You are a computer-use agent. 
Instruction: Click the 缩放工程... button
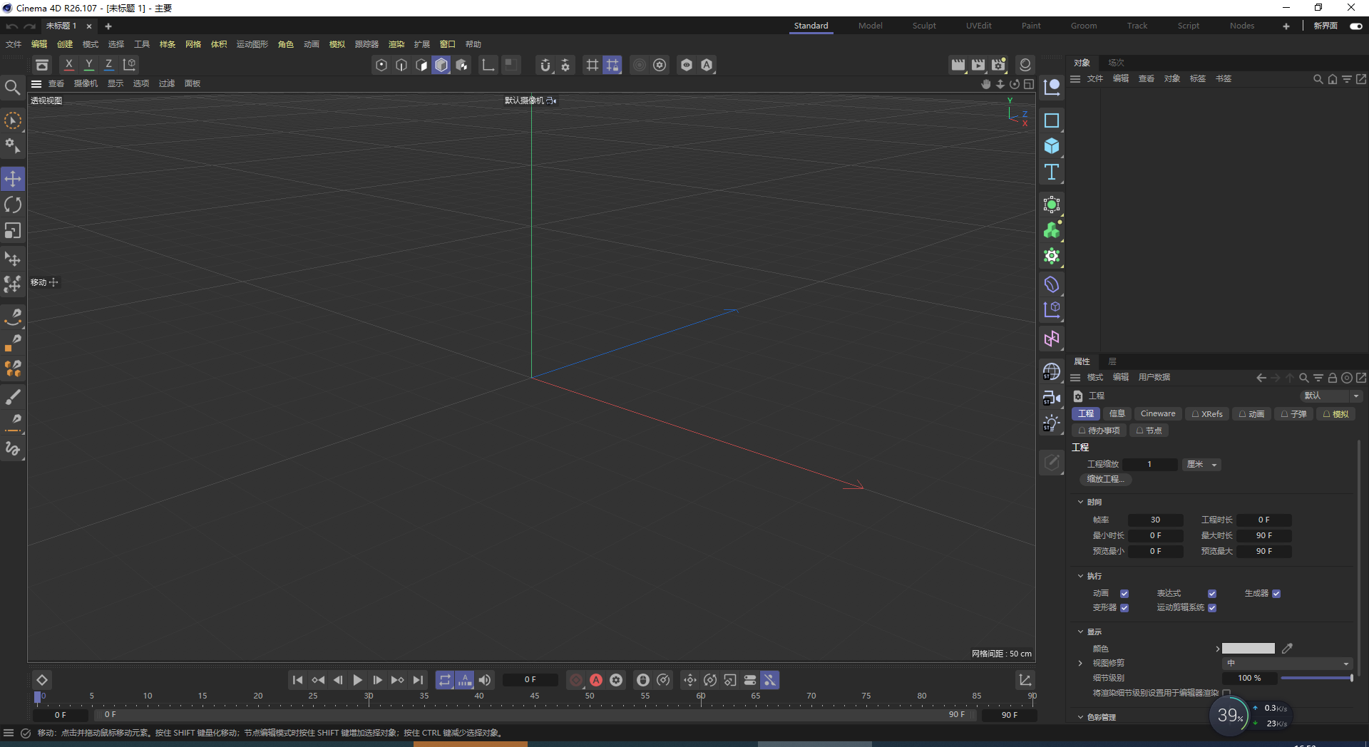click(1105, 480)
